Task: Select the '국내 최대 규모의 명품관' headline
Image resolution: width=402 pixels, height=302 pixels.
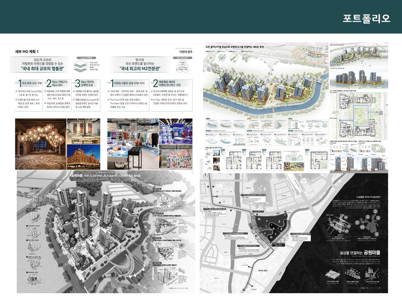Action: pyautogui.click(x=43, y=68)
